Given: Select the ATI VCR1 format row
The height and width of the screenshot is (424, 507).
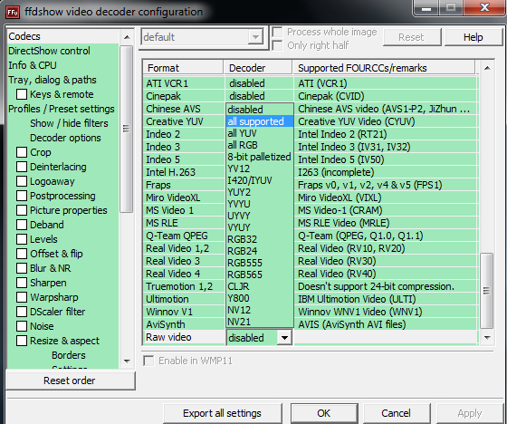Looking at the screenshot, I should [183, 83].
